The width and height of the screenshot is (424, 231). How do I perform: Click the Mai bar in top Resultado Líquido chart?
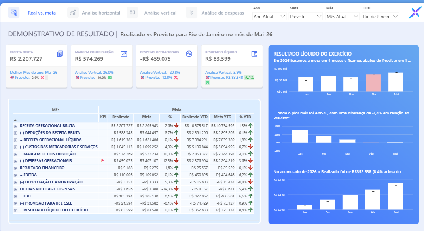point(396,82)
